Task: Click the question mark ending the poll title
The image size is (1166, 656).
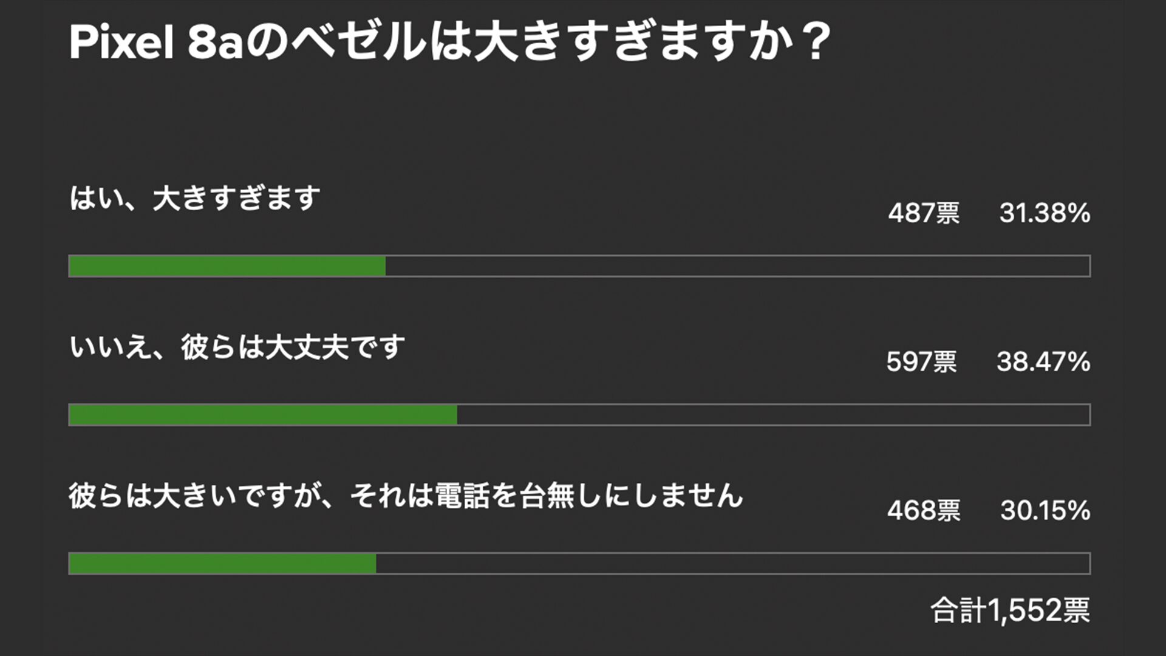Action: click(x=815, y=43)
